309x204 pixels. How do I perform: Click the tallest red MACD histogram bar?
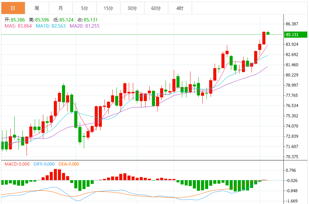point(56,175)
